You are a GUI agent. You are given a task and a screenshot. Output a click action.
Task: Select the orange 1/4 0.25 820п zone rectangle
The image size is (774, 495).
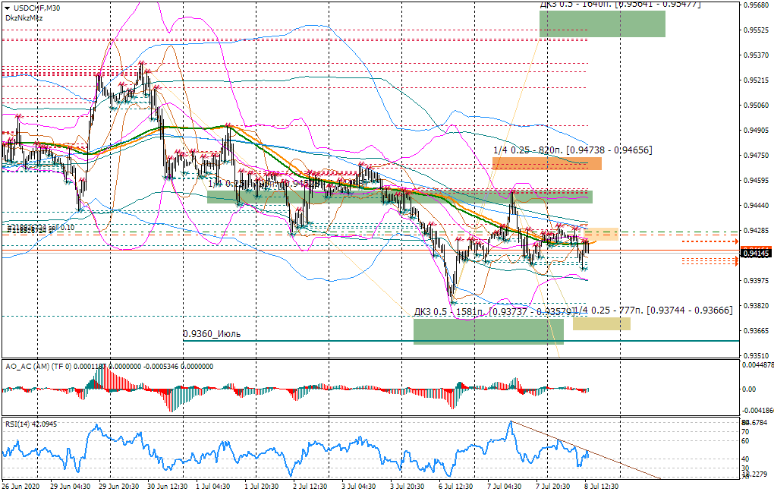(x=547, y=163)
